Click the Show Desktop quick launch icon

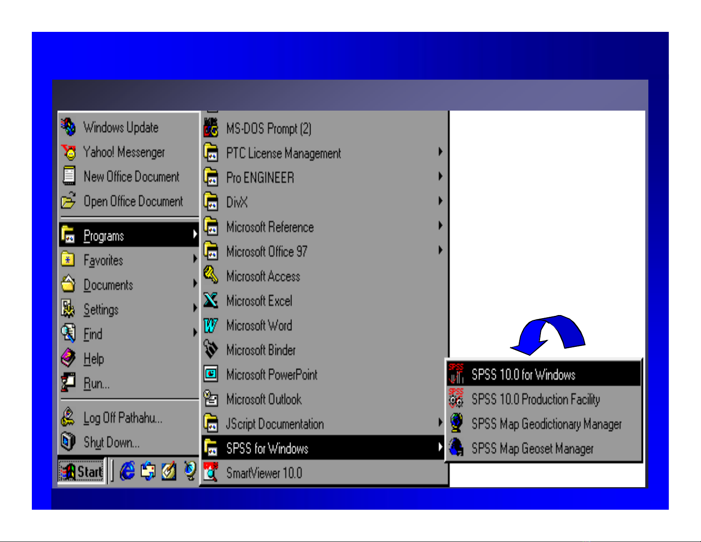click(169, 471)
